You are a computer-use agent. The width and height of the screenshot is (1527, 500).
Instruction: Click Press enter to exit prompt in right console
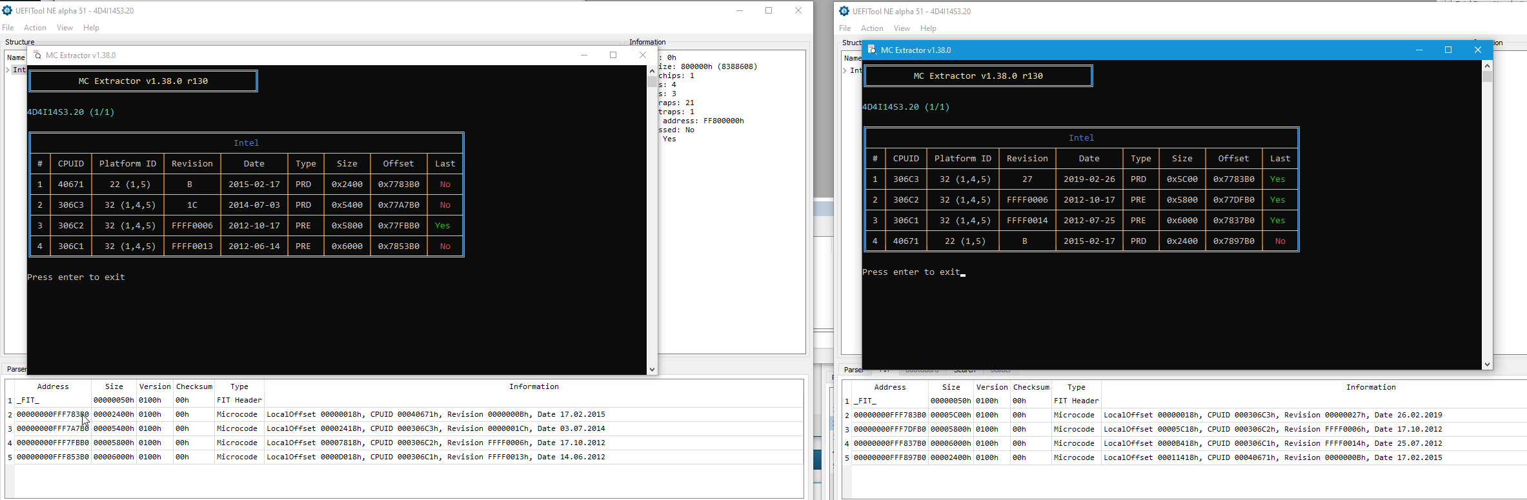coord(911,272)
